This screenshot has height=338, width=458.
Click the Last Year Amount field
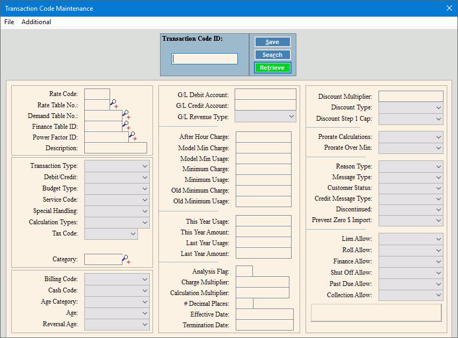click(264, 253)
